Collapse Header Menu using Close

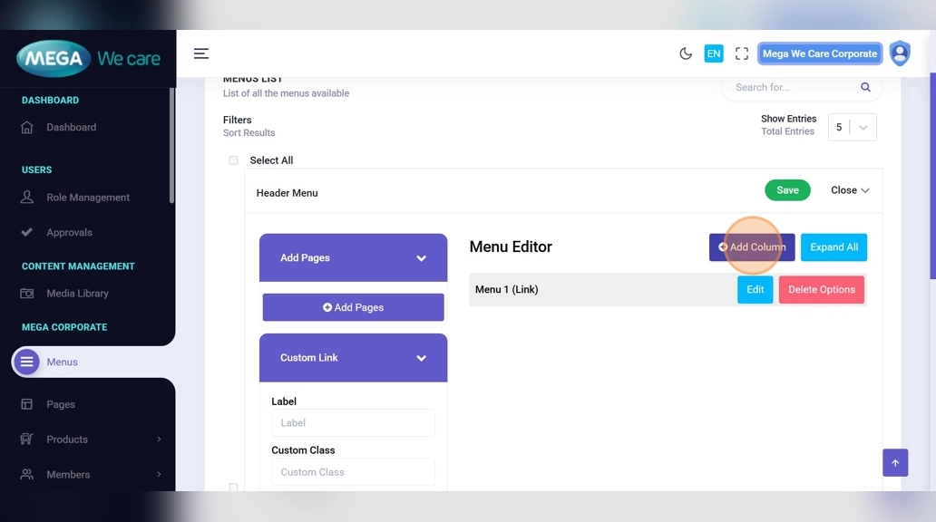(x=850, y=190)
